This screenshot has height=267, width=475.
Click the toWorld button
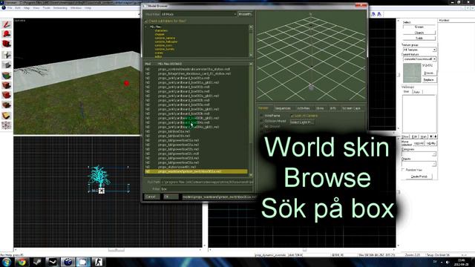point(419,143)
